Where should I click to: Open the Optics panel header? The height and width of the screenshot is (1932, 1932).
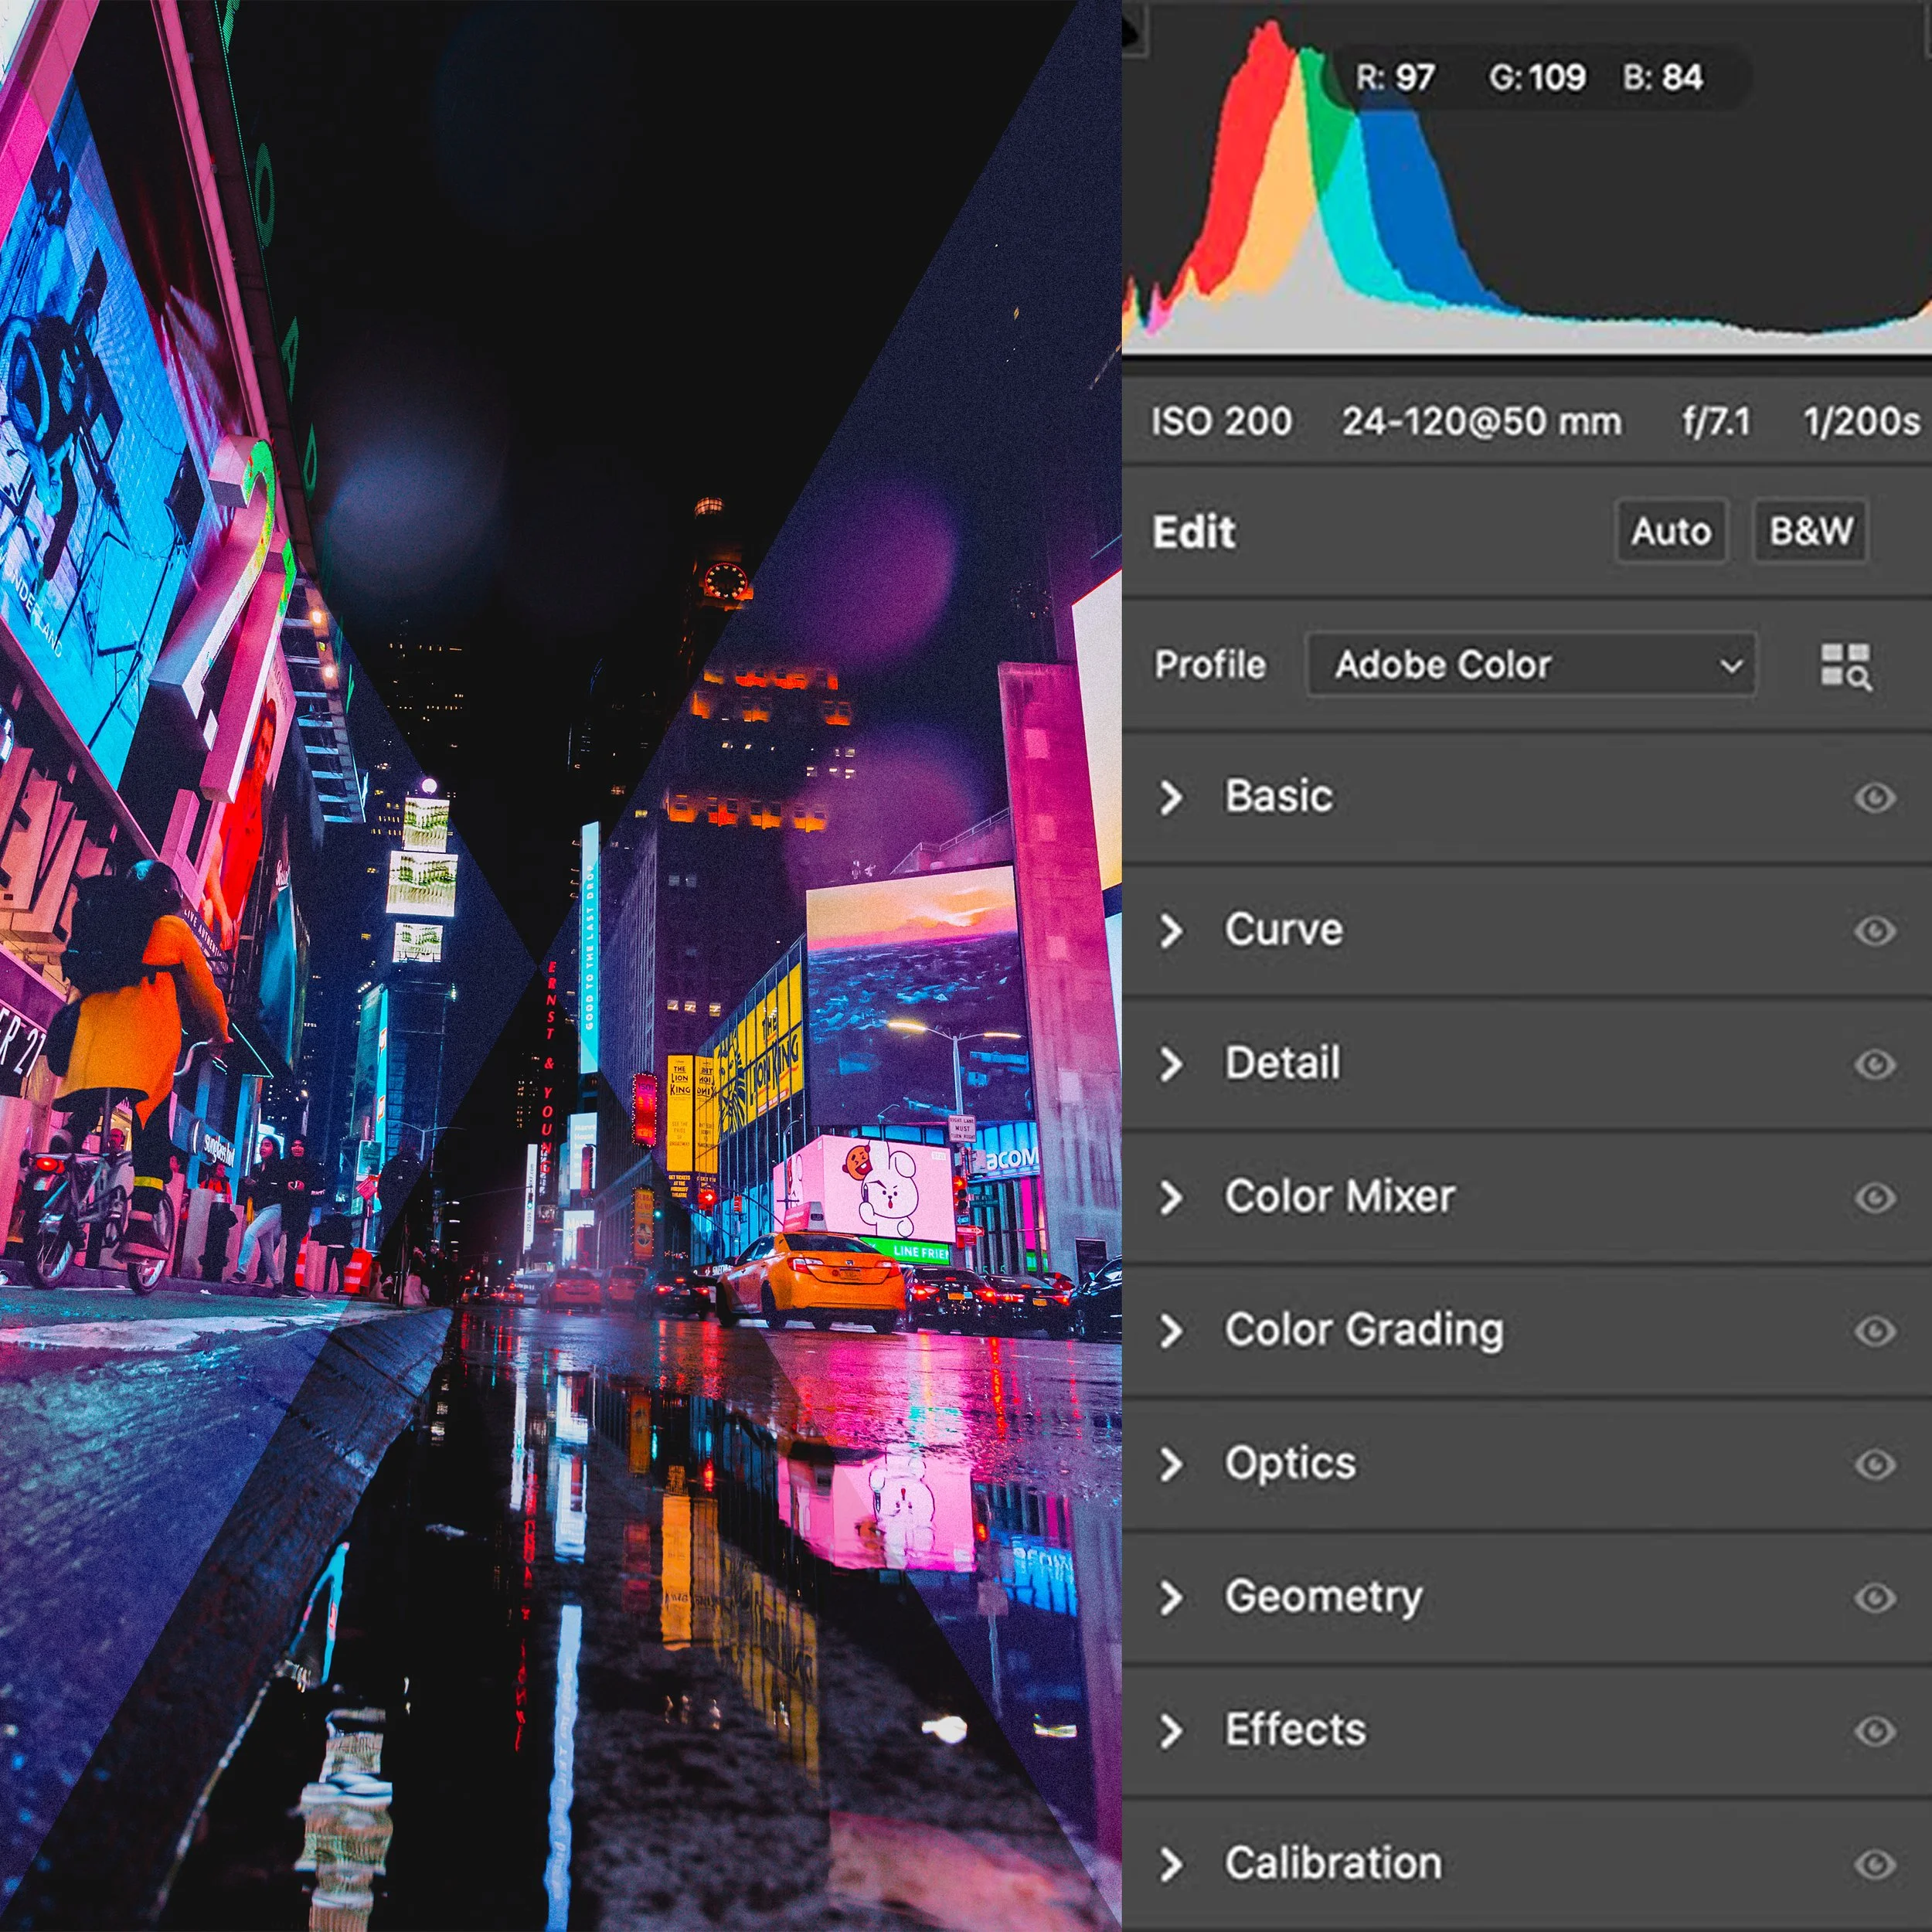(x=1290, y=1464)
